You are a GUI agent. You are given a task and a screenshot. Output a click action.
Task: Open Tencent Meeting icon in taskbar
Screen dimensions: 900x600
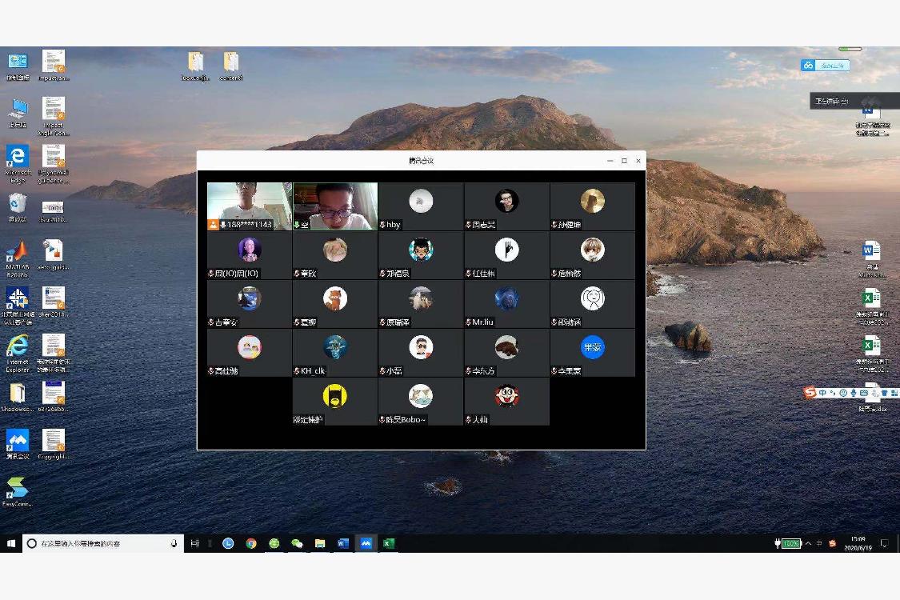[x=366, y=543]
